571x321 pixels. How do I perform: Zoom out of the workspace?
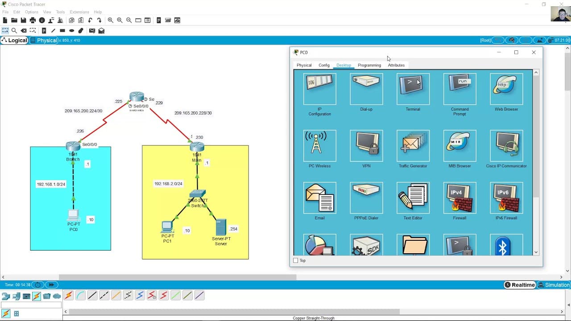tap(129, 20)
